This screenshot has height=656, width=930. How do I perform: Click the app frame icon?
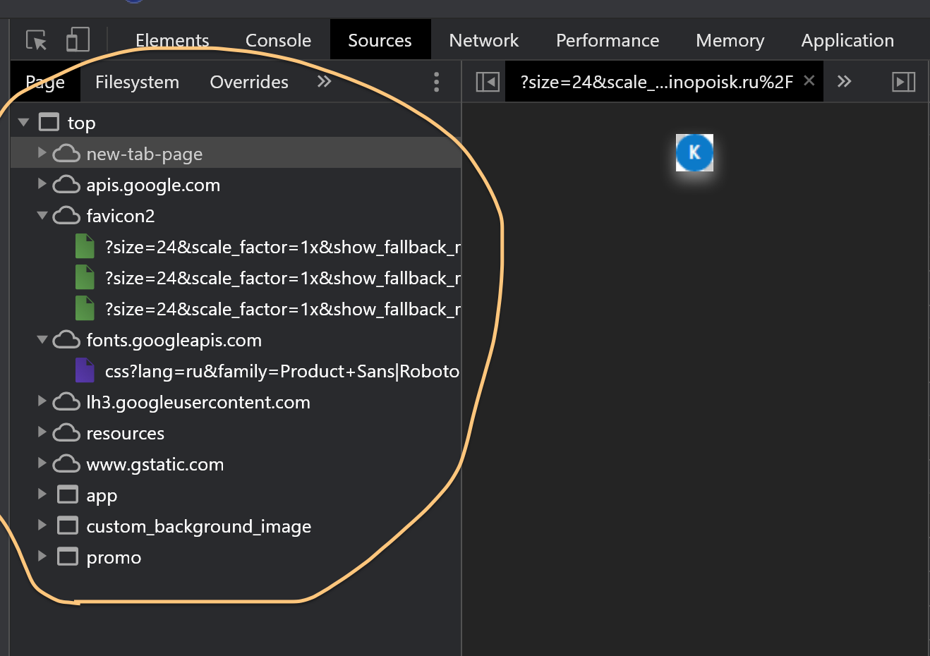click(68, 494)
